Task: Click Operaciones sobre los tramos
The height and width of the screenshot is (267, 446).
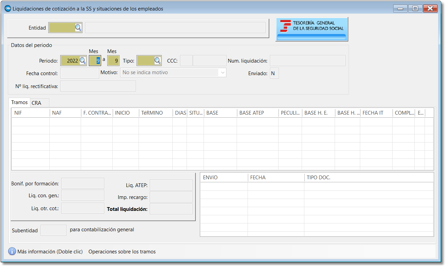Action: click(122, 252)
